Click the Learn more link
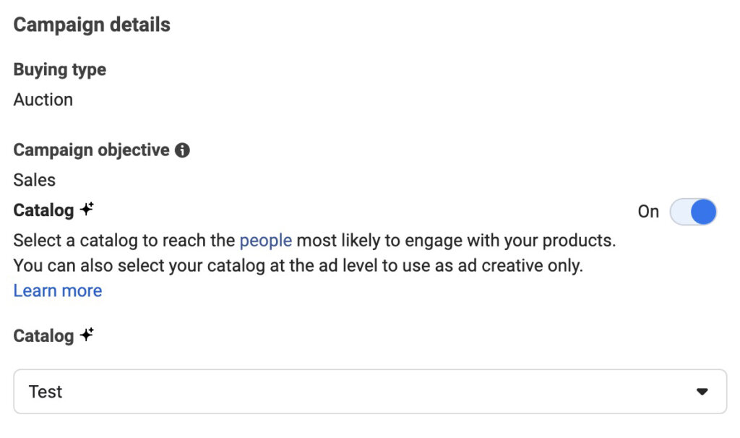 click(57, 290)
